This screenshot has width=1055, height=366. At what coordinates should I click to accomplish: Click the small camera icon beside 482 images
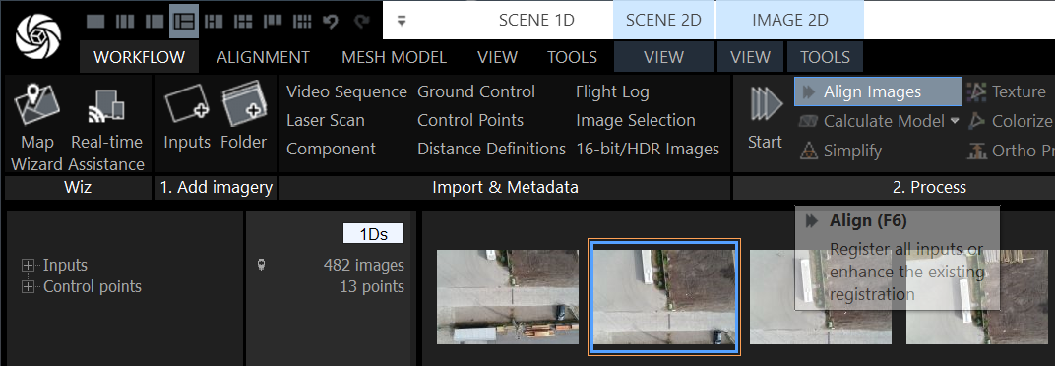coord(261,265)
